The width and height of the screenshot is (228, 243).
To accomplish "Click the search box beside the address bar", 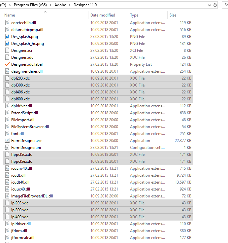I will (x=225, y=5).
